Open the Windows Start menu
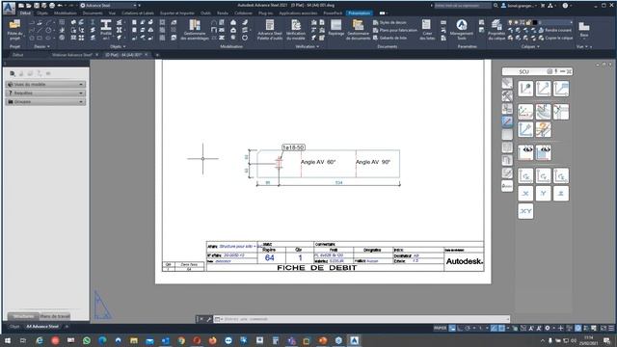Viewport: 617px width, 347px height. pyautogui.click(x=7, y=340)
